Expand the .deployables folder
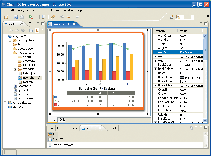The height and width of the screenshot is (156, 211). pyautogui.click(x=10, y=40)
